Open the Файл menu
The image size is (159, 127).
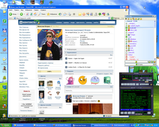11,10
